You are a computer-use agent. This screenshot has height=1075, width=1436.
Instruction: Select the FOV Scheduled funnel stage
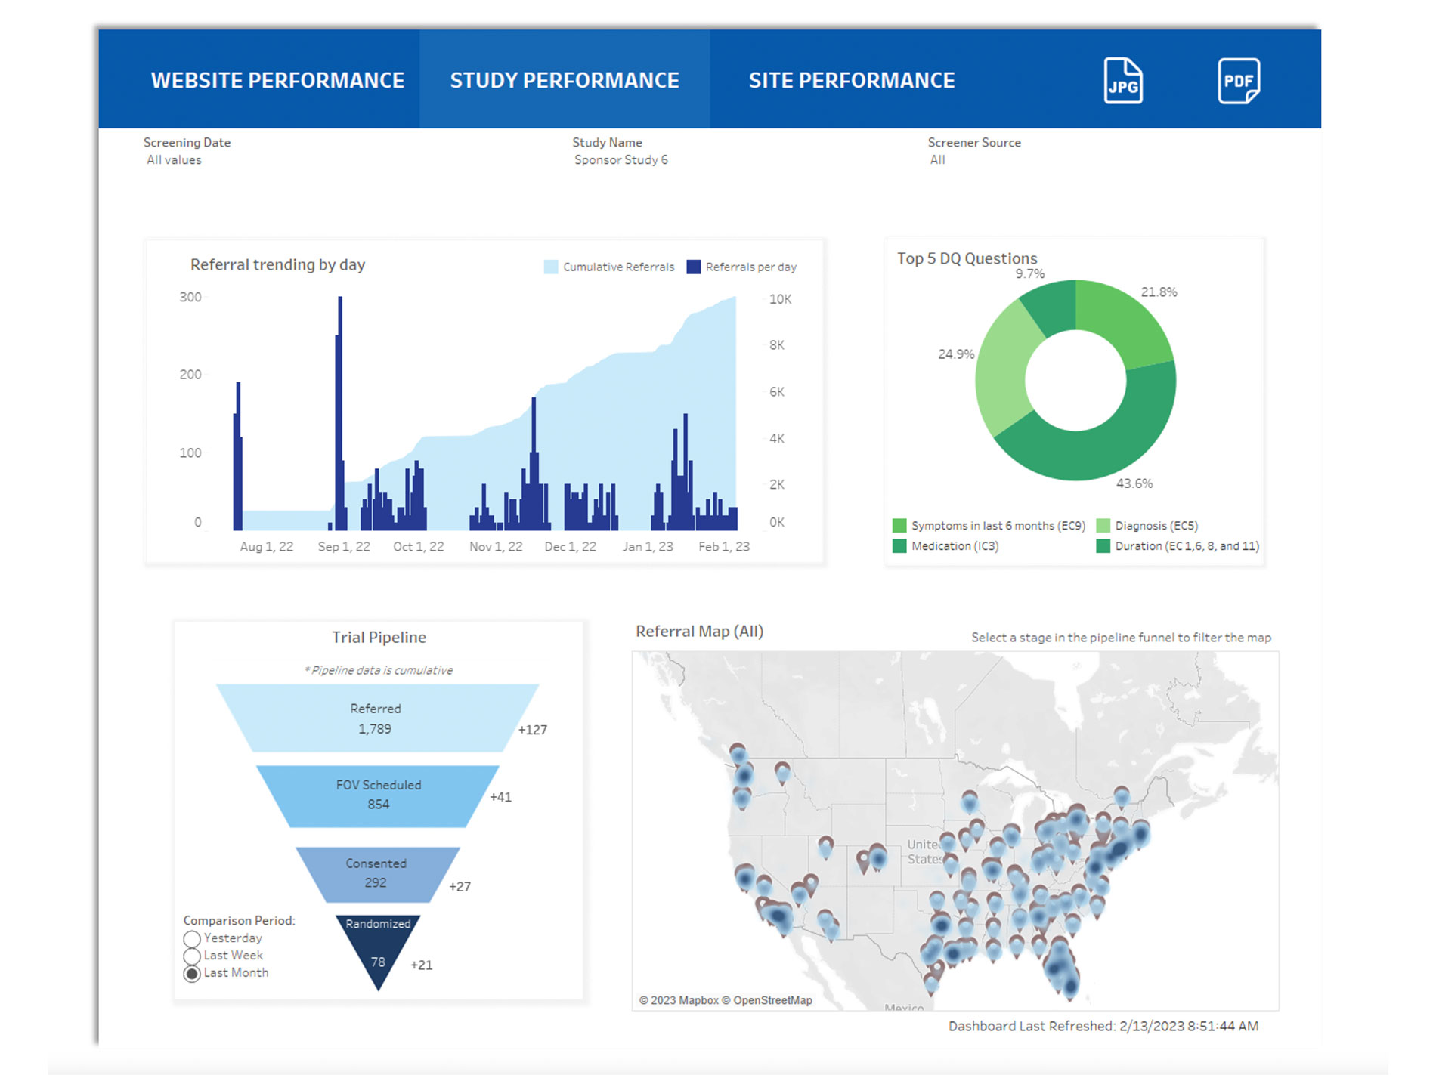click(378, 795)
